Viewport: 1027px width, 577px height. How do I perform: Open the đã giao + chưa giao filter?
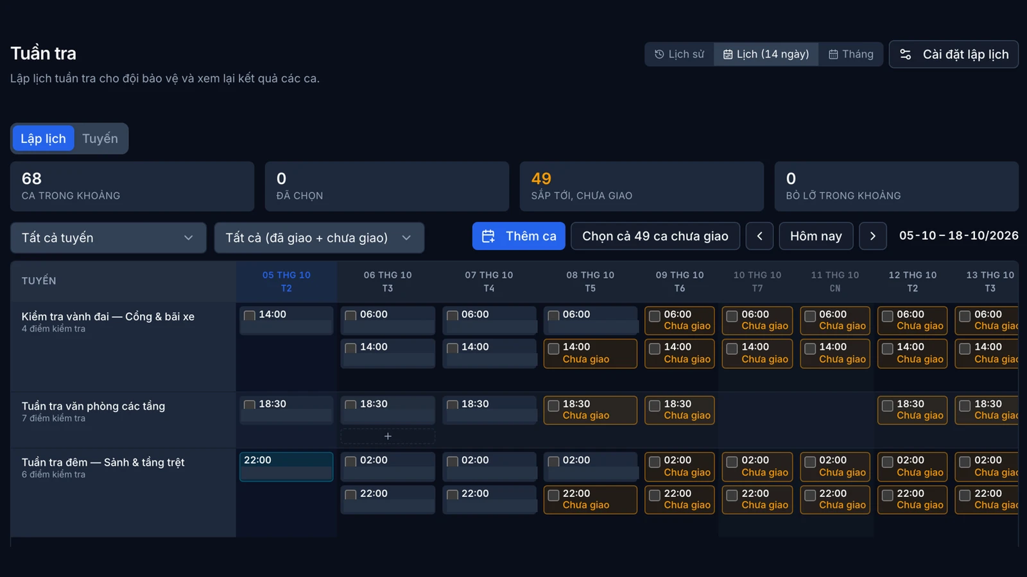point(319,238)
